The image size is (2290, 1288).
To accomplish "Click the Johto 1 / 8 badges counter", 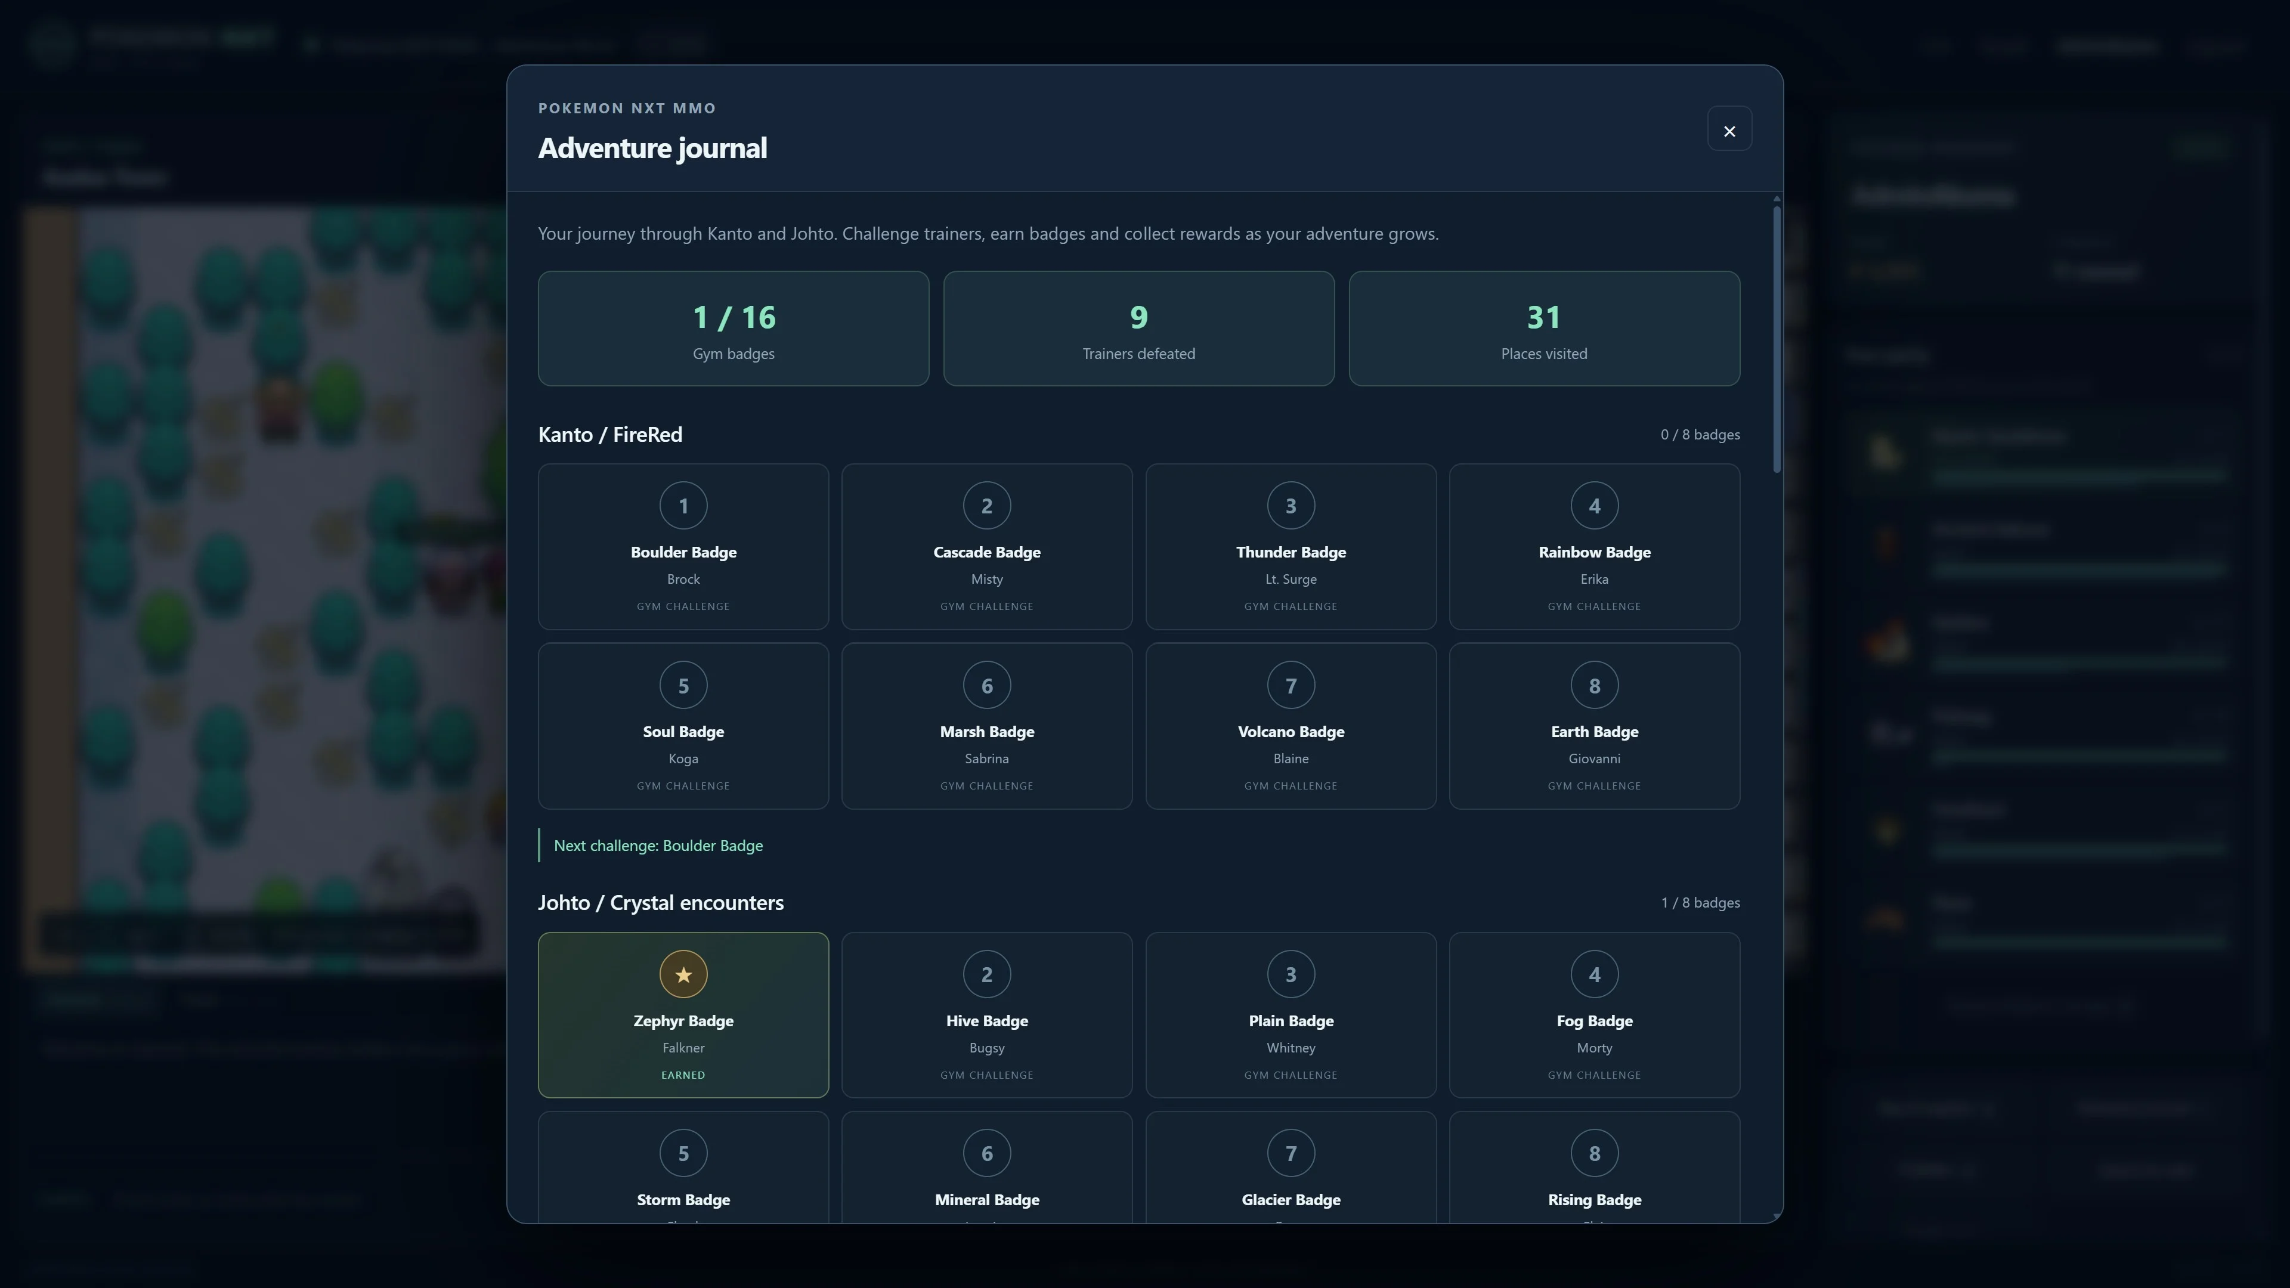I will click(1700, 902).
